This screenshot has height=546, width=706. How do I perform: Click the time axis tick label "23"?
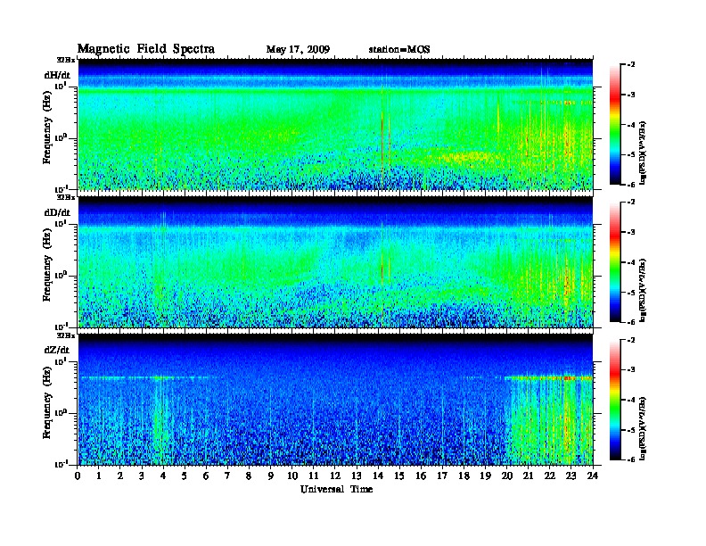point(571,476)
